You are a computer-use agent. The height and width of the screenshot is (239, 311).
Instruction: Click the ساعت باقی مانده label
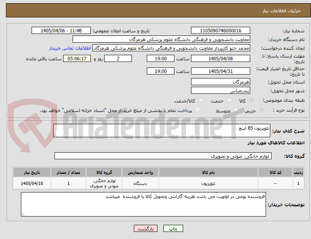44,59
